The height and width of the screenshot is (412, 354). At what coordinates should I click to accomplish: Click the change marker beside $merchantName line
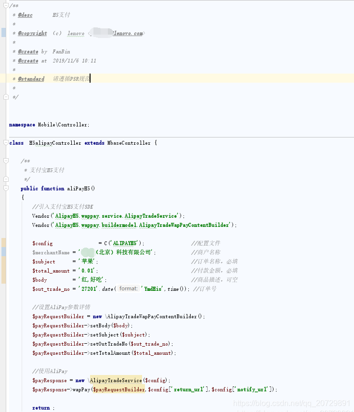[x=3, y=252]
